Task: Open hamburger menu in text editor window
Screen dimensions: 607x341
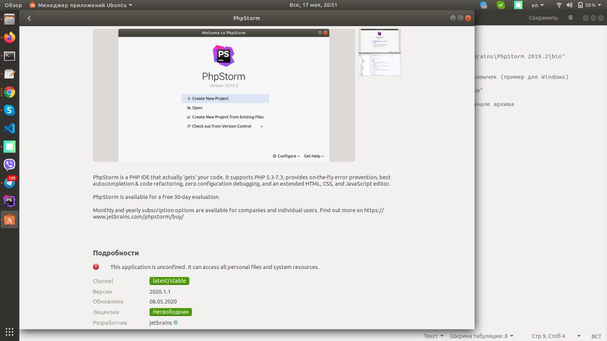Action: point(571,18)
